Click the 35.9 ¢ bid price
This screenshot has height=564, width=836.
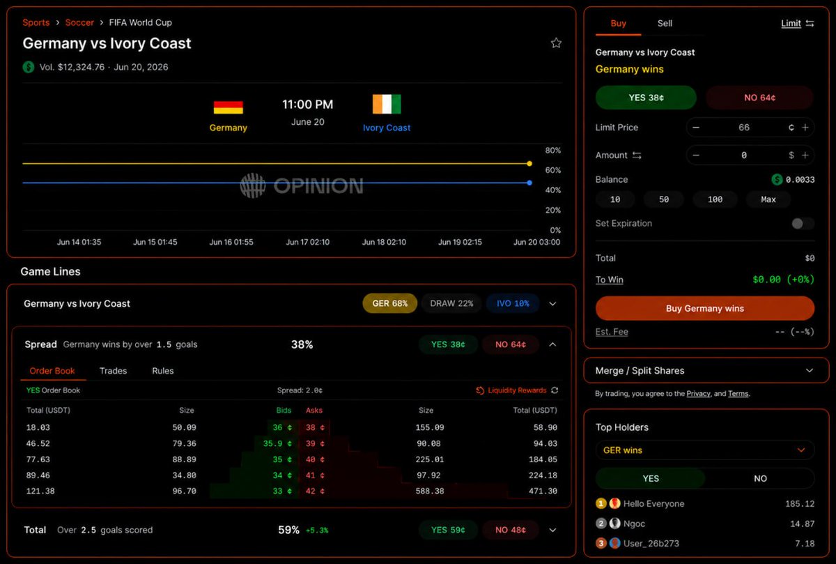[277, 443]
